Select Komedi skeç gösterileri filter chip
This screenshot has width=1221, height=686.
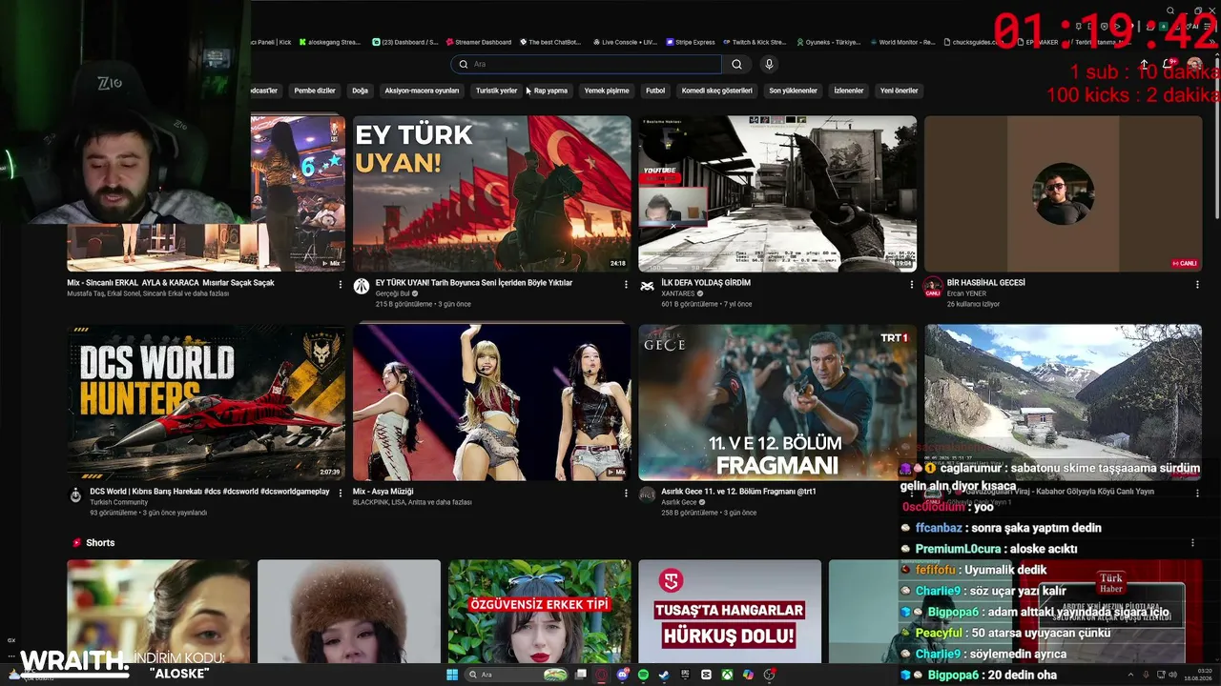coord(717,91)
